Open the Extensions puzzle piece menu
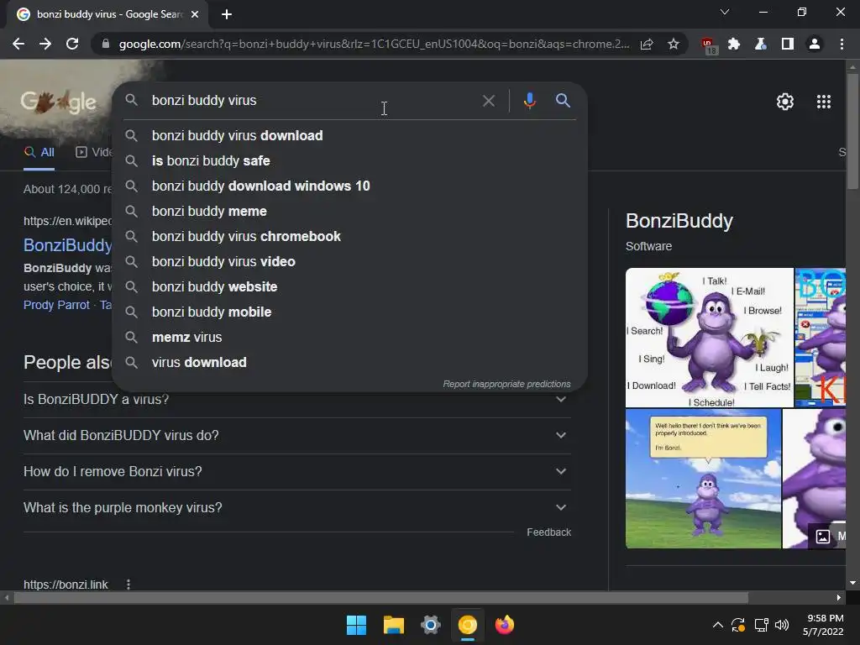 tap(734, 44)
